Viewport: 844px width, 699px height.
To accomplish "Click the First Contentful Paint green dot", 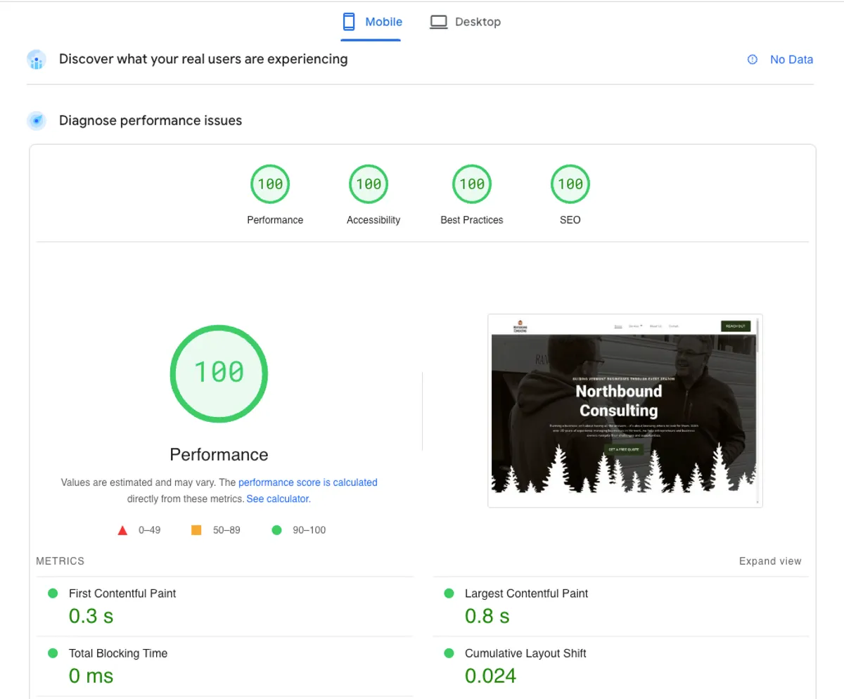I will pos(52,594).
